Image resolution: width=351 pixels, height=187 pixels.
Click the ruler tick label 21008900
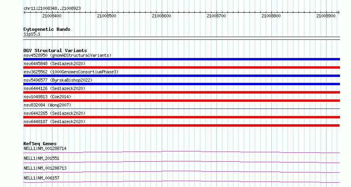point(326,16)
